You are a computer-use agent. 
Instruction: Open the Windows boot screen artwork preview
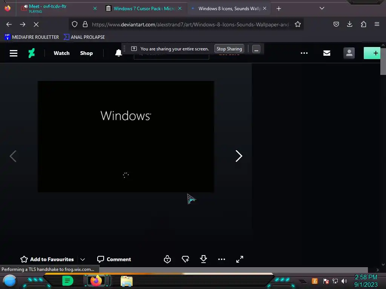pos(126,137)
